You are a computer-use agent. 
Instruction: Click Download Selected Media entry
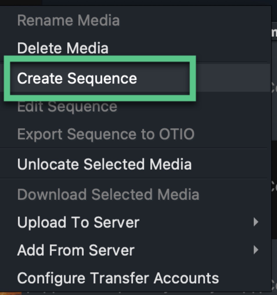coord(108,194)
